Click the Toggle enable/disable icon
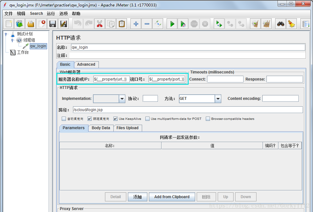The width and height of the screenshot is (313, 212). pos(158,24)
